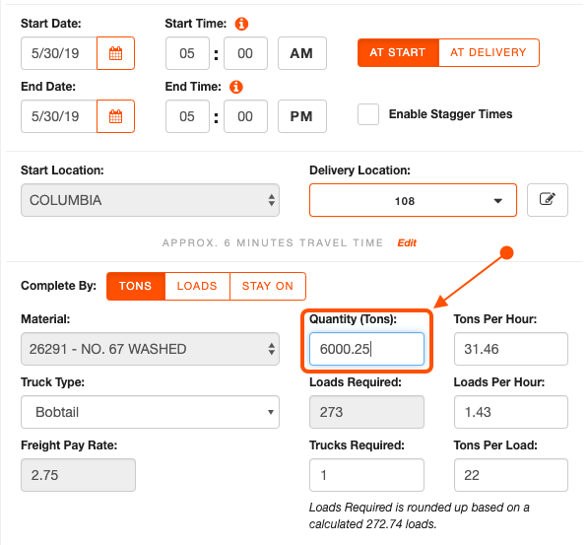
Task: Click the Quantity (Tons) input field
Action: click(x=366, y=349)
